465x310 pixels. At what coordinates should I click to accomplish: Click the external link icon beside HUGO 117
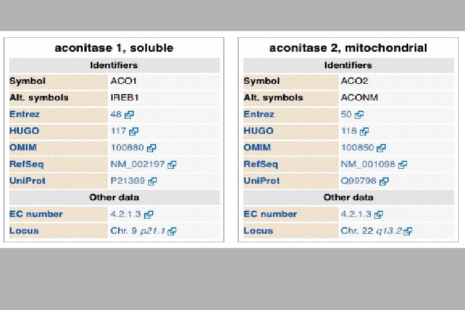pyautogui.click(x=134, y=131)
